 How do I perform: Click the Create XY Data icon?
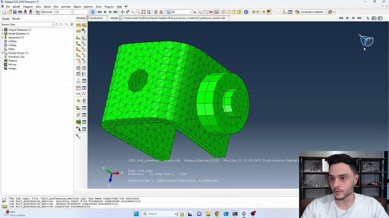click(x=78, y=88)
